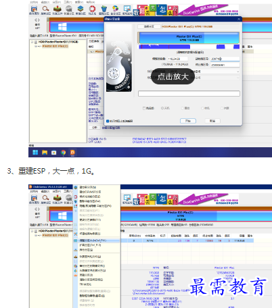Toggle checked checkbox at dialog bottom-left
This screenshot has width=272, height=308.
point(108,121)
